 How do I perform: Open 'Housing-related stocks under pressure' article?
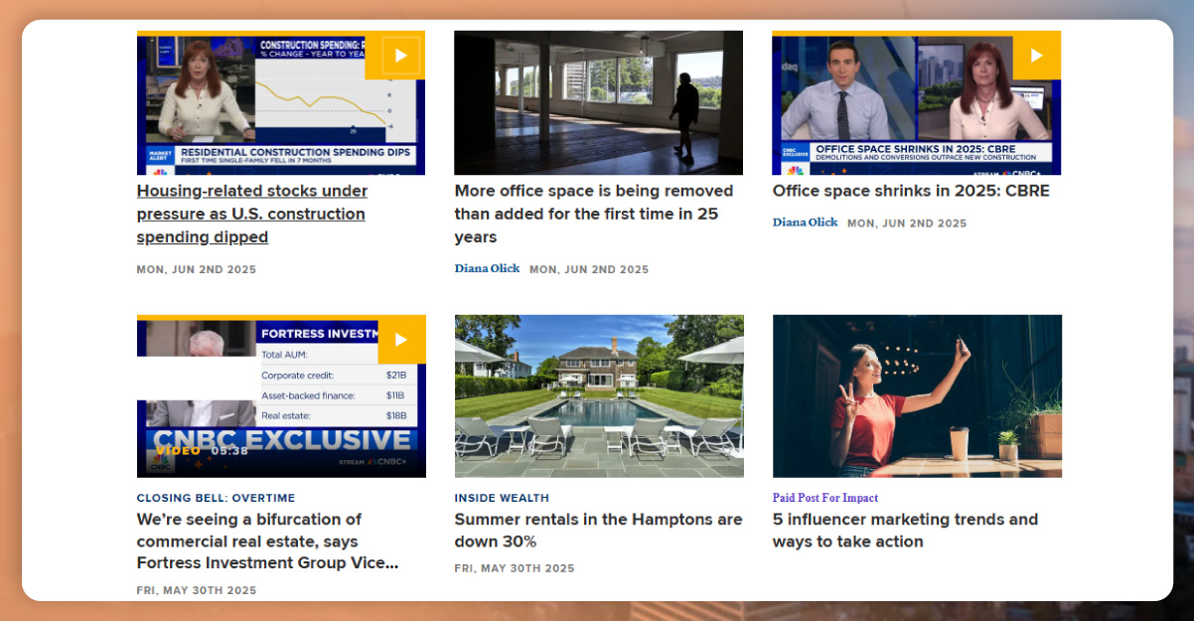tap(251, 213)
